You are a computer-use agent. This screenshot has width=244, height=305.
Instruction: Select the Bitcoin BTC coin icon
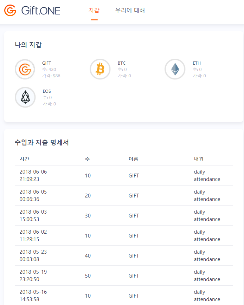[x=100, y=69]
